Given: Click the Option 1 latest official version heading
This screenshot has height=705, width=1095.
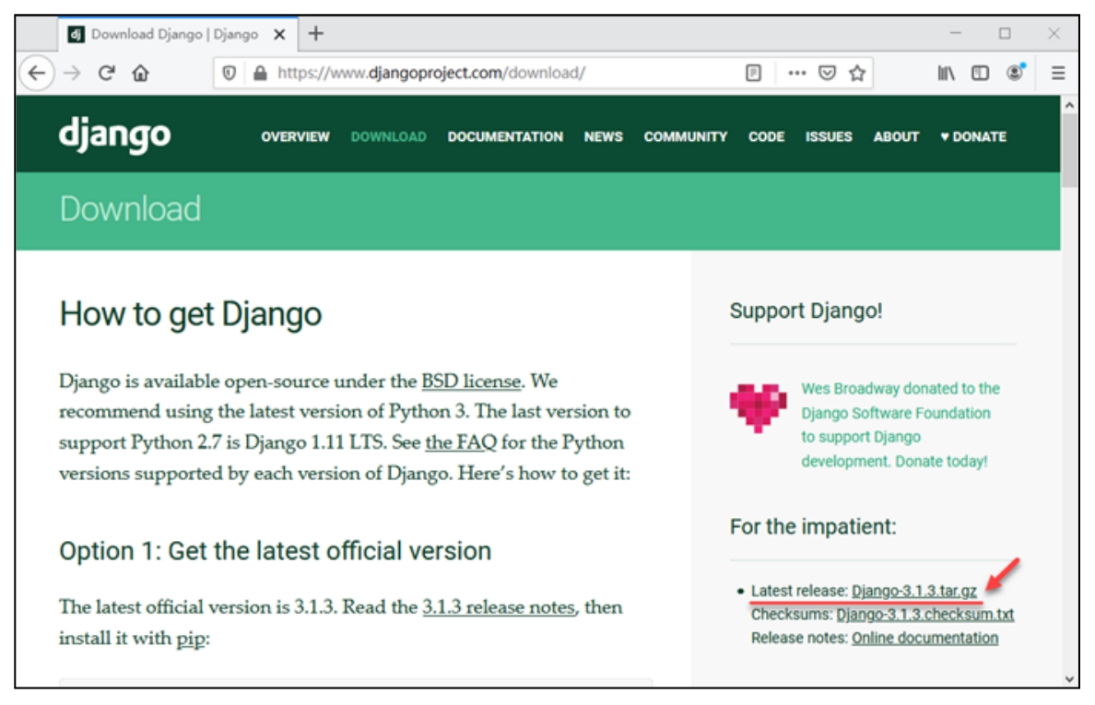Looking at the screenshot, I should (276, 551).
